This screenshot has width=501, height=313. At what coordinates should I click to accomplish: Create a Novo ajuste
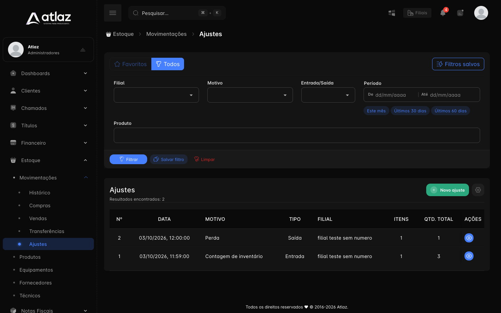pyautogui.click(x=447, y=190)
